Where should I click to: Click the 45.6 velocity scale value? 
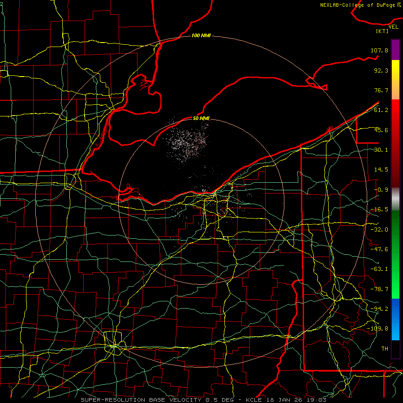(x=381, y=130)
